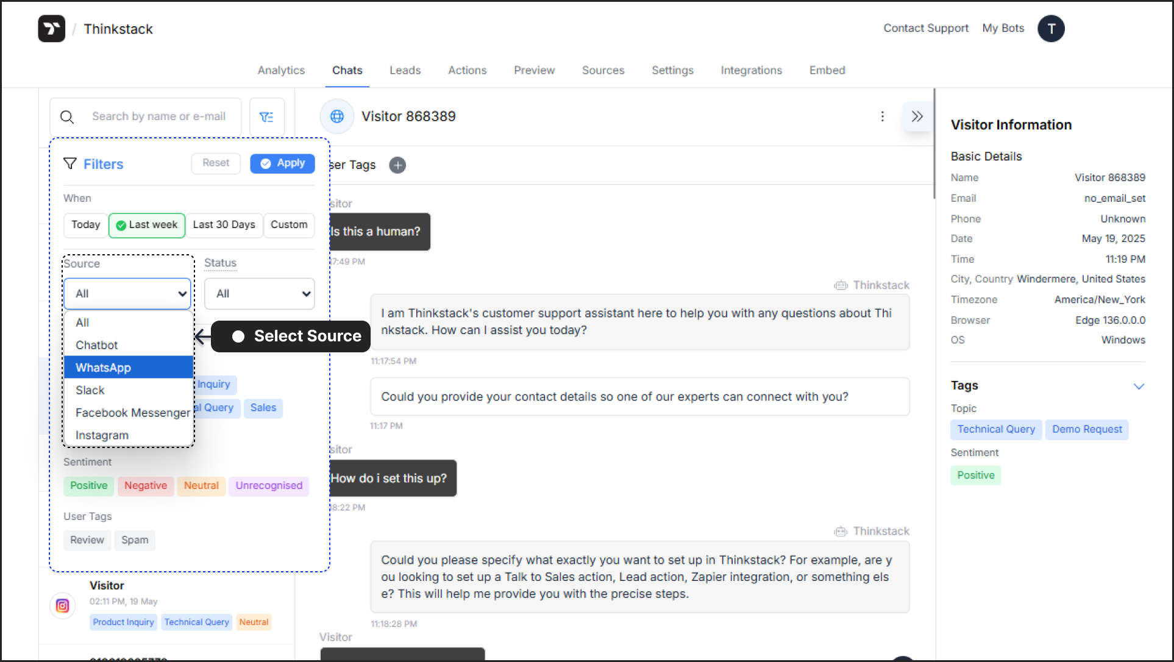This screenshot has width=1174, height=662.
Task: Click the Reset filters button
Action: click(x=216, y=163)
